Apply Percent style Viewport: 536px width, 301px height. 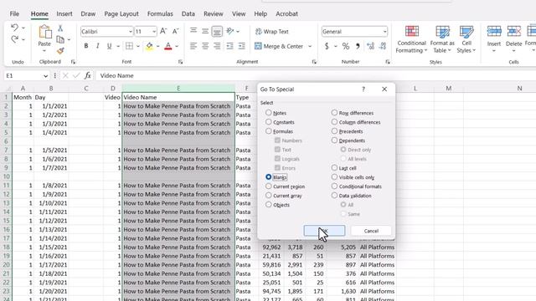346,46
